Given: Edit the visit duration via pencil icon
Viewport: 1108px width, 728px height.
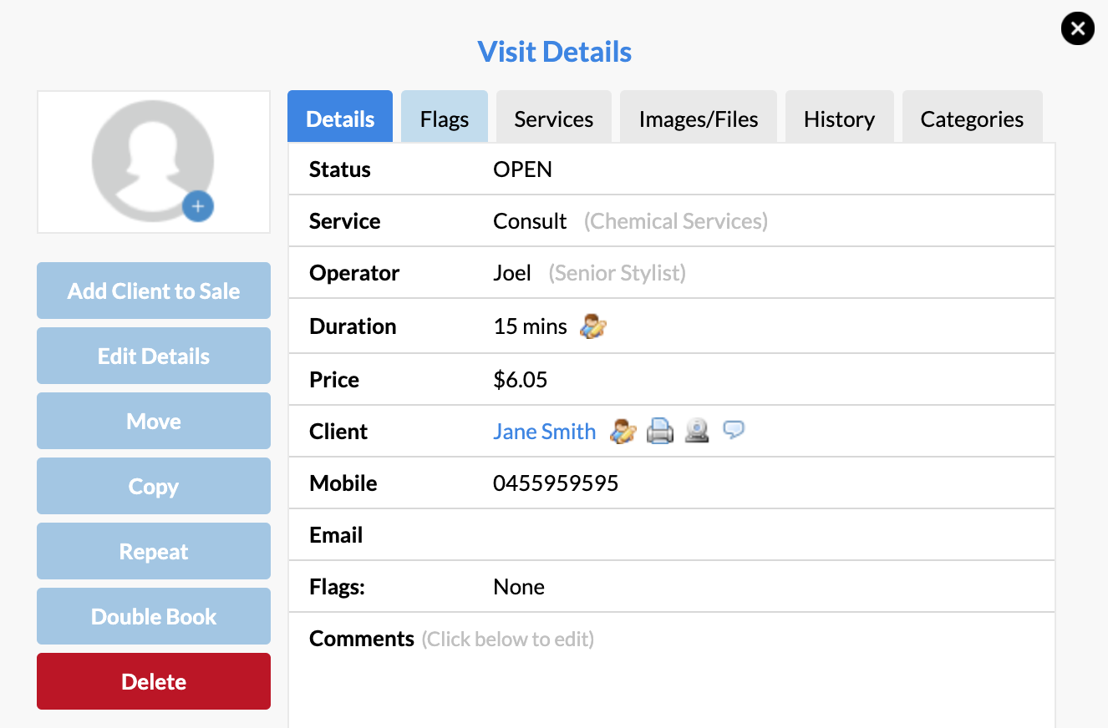Looking at the screenshot, I should (x=592, y=326).
